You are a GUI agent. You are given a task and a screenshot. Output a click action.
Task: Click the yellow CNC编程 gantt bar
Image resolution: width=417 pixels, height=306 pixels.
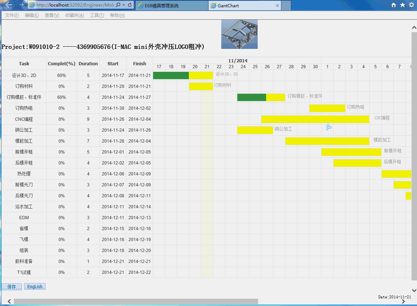pos(315,119)
